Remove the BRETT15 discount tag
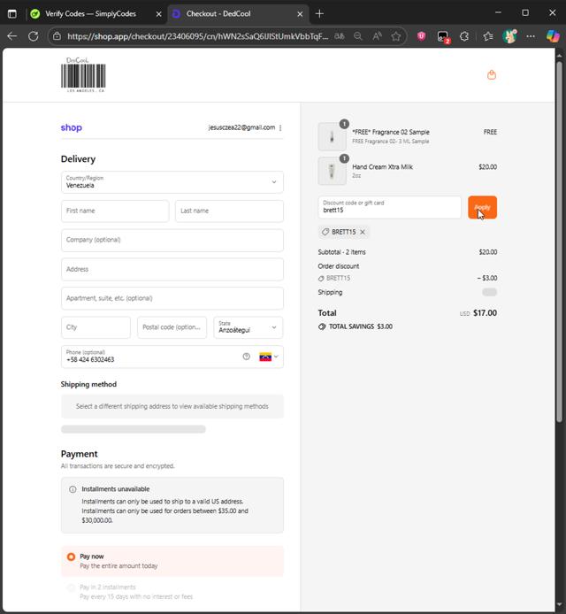This screenshot has width=566, height=614. pyautogui.click(x=363, y=232)
